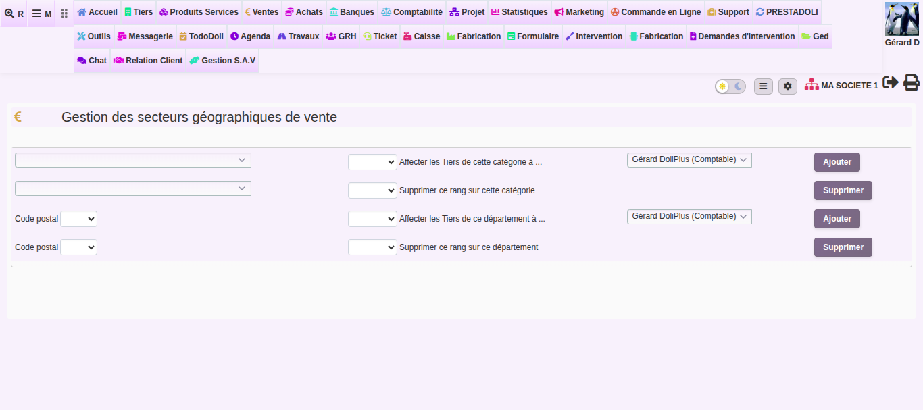Open the first category dropdown
This screenshot has height=410, width=923.
click(x=133, y=160)
